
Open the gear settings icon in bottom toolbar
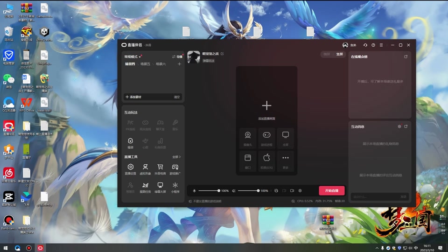coord(300,190)
